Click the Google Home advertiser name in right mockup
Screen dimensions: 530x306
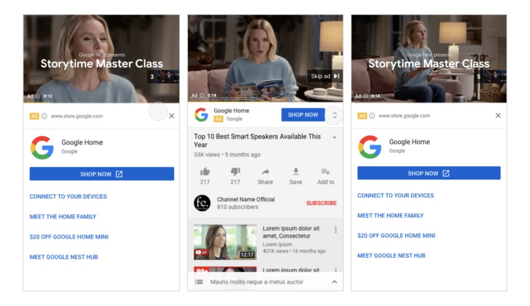pos(409,142)
